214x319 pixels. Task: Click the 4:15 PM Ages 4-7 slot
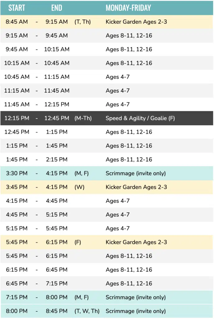(x=107, y=201)
